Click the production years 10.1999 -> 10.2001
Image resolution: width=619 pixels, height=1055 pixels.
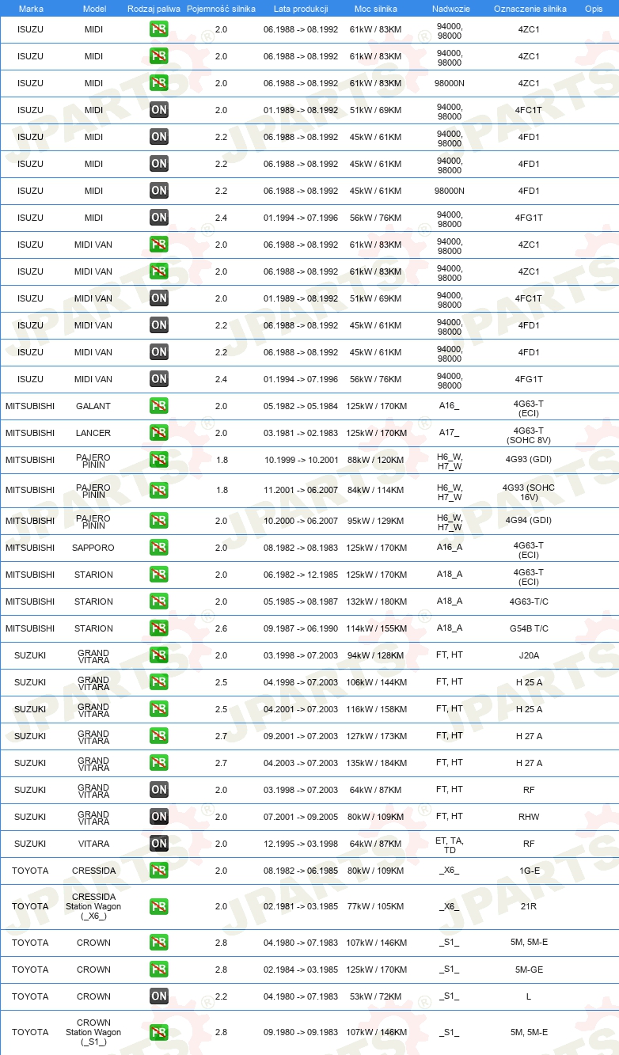(301, 460)
